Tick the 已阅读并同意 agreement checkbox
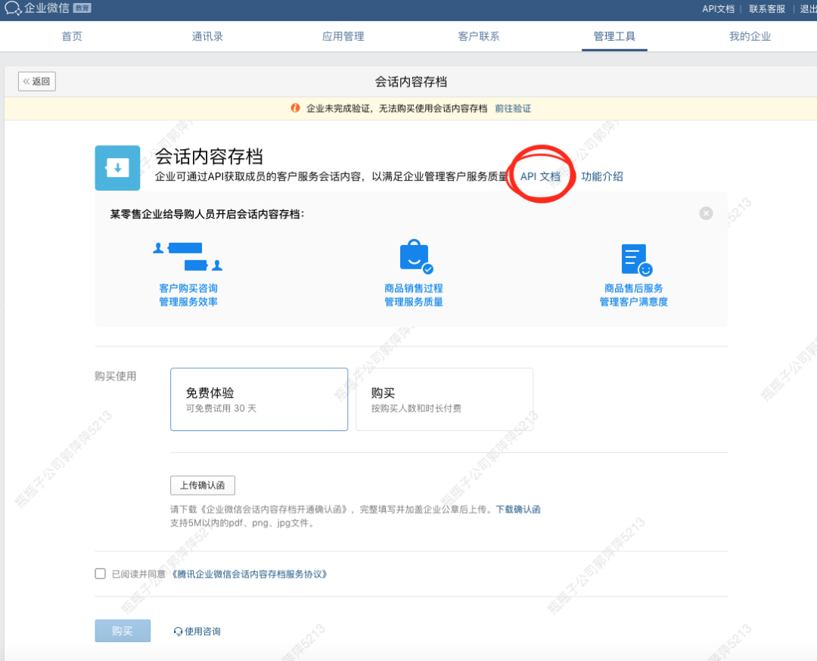Viewport: 817px width, 661px height. coord(100,573)
